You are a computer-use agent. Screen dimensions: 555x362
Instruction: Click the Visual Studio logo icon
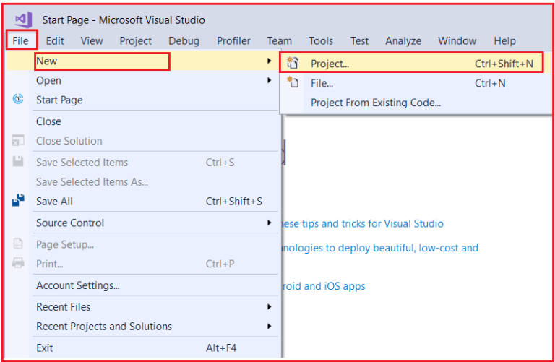(x=23, y=20)
